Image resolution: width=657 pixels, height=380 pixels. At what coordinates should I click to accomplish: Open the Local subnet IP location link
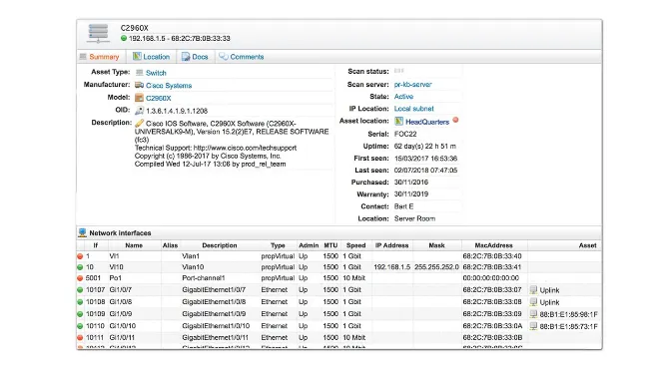point(414,109)
